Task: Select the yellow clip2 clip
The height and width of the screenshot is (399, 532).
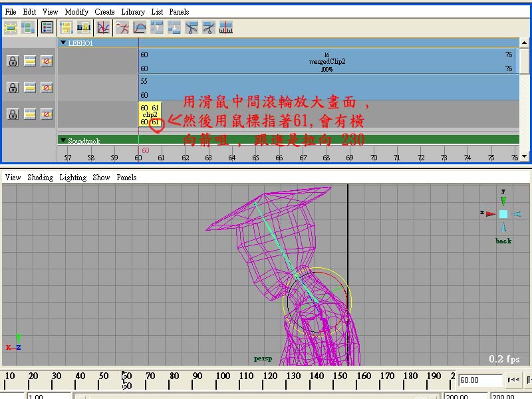Action: 150,114
